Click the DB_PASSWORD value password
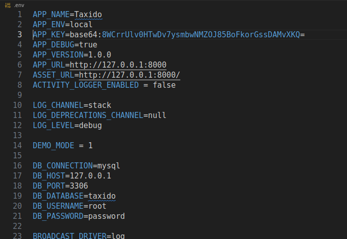 click(x=106, y=216)
